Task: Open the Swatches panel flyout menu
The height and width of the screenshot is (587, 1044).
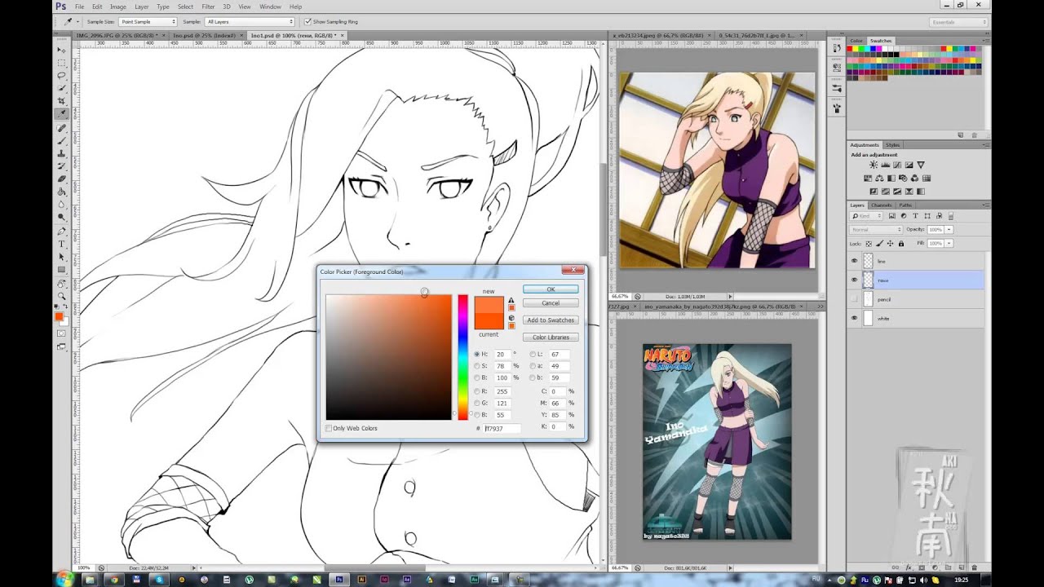Action: (x=984, y=40)
